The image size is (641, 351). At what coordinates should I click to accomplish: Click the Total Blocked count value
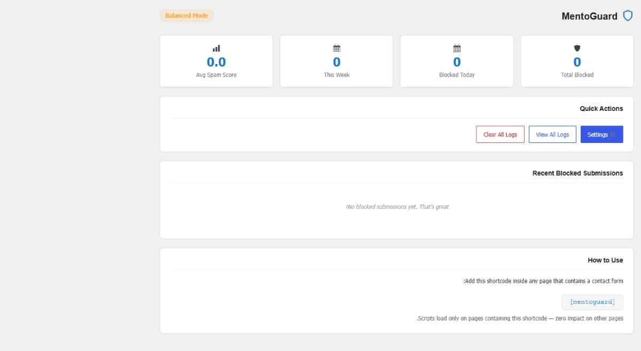(x=577, y=62)
